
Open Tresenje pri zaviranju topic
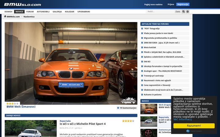click(154, 76)
